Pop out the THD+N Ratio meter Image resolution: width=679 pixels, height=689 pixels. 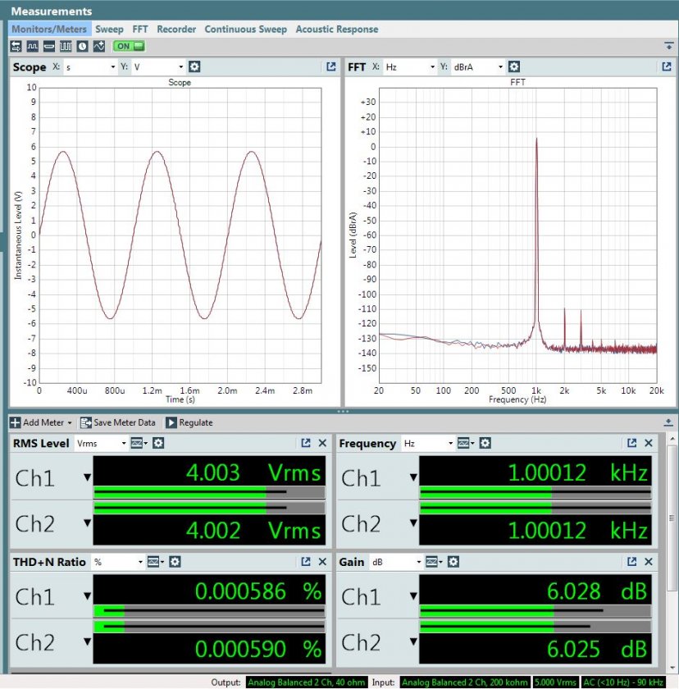306,562
